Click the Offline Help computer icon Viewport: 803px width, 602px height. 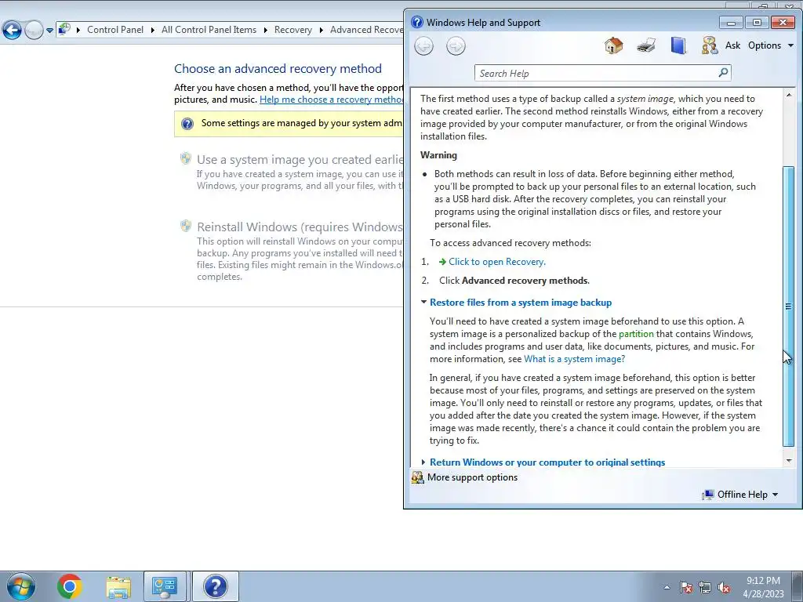click(708, 495)
